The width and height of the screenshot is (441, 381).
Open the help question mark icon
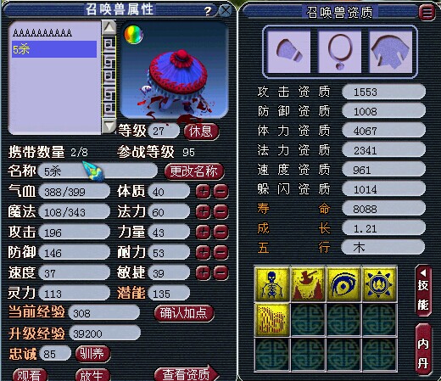(x=208, y=11)
